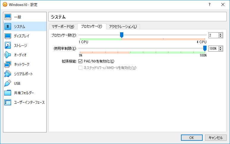Select 共有フォルダー label in sidebar list
Viewport: 230px width, 144px height.
[24, 93]
